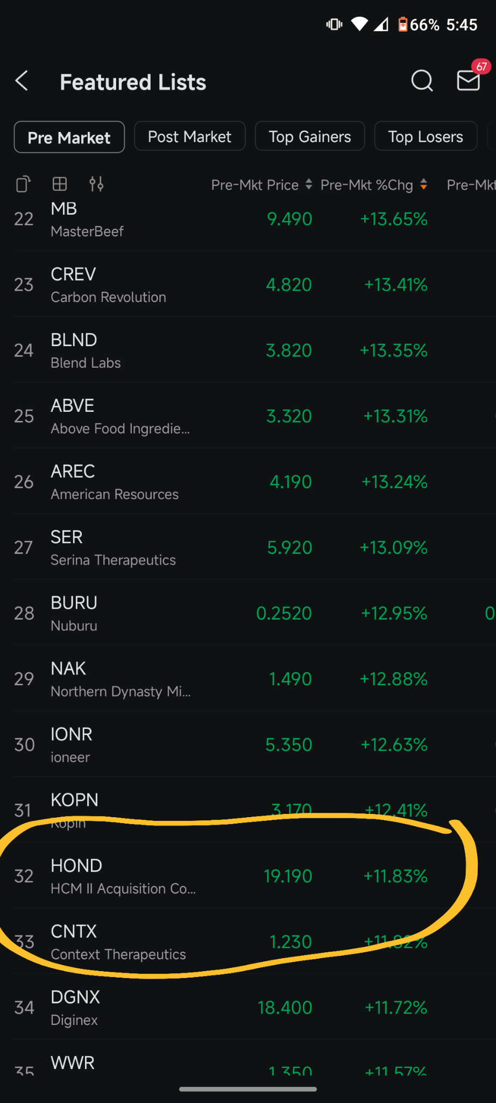Select the Pre Market tab

pyautogui.click(x=69, y=137)
